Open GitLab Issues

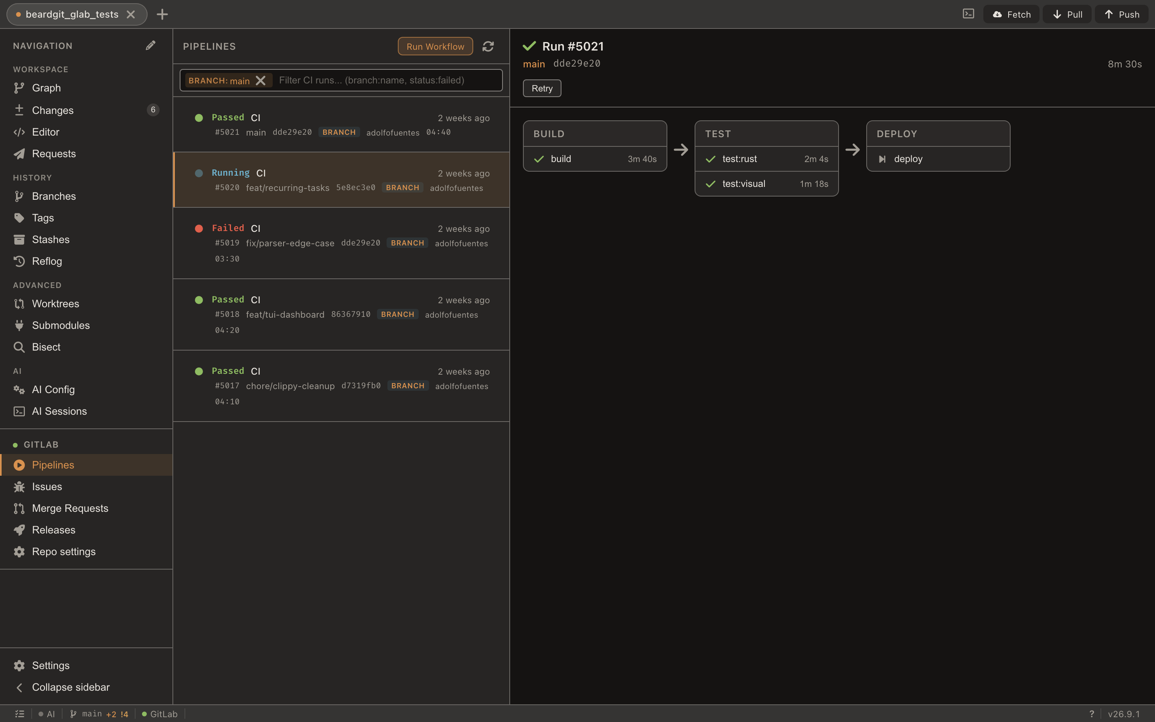coord(86,486)
